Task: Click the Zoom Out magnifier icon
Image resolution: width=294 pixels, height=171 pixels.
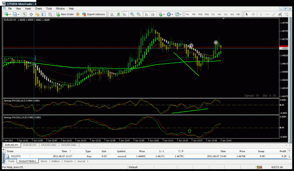Action: click(139, 14)
